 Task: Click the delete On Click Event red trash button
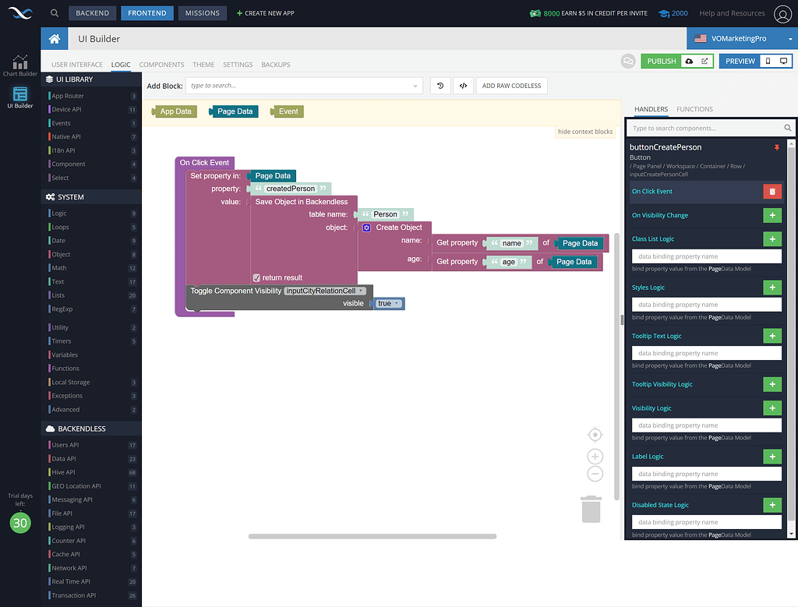[772, 191]
